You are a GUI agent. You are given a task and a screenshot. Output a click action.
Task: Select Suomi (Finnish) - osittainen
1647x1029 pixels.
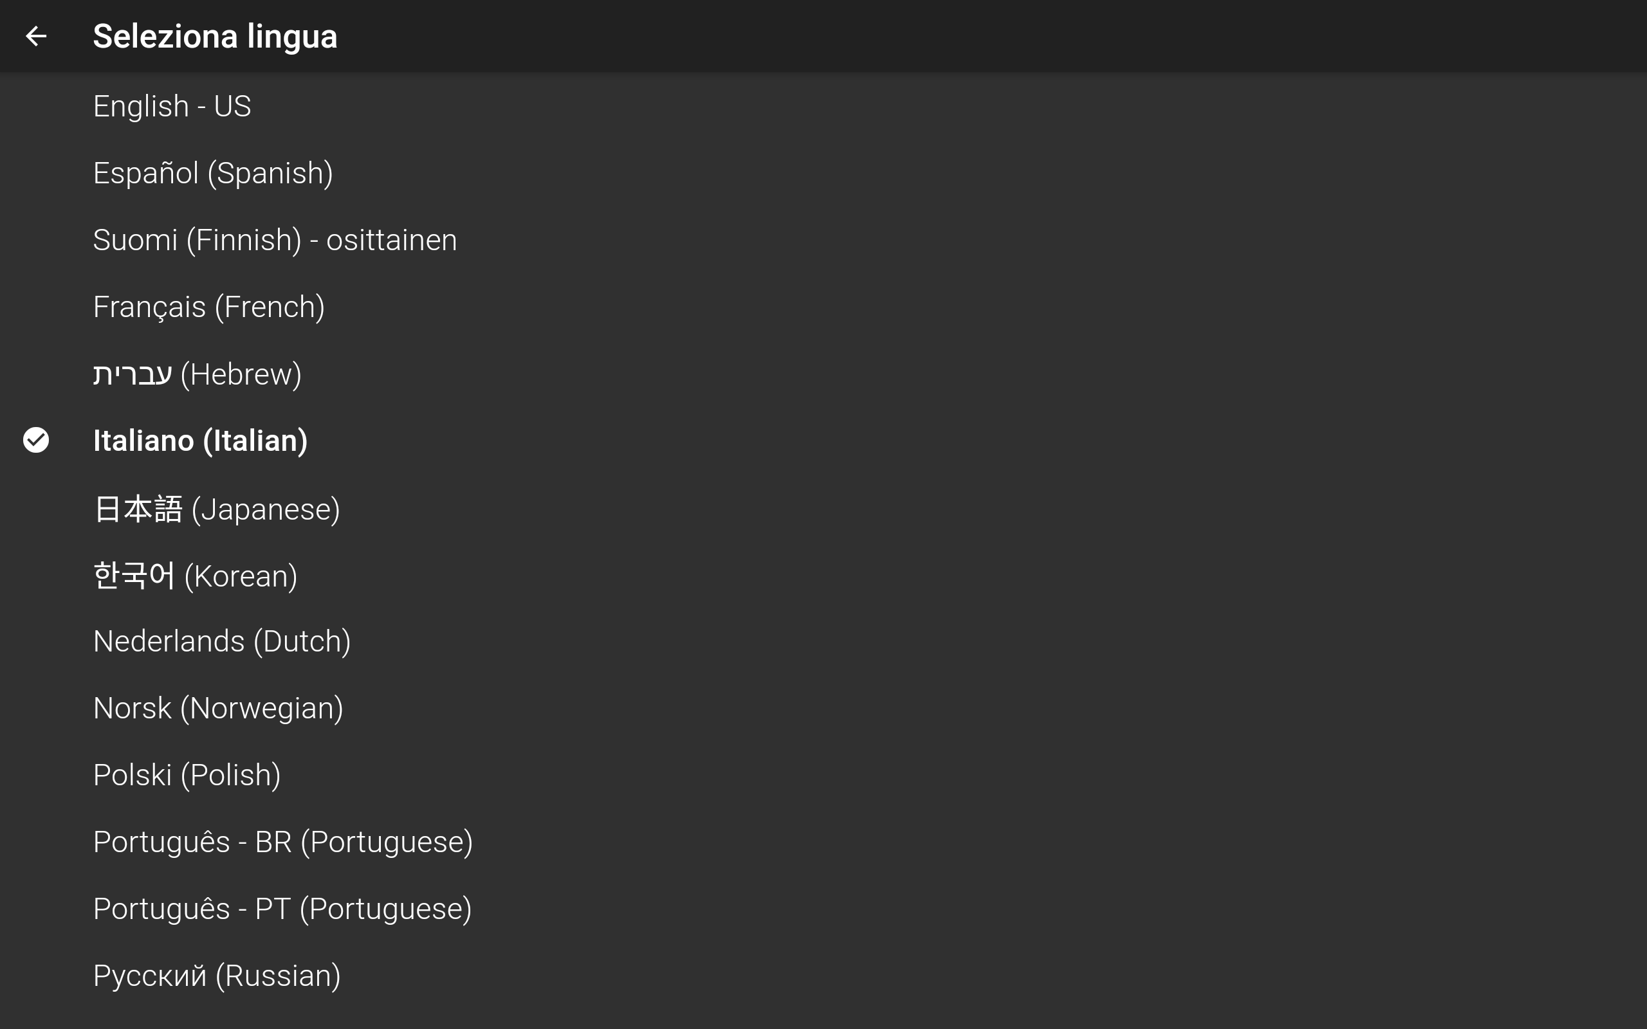[823, 239]
